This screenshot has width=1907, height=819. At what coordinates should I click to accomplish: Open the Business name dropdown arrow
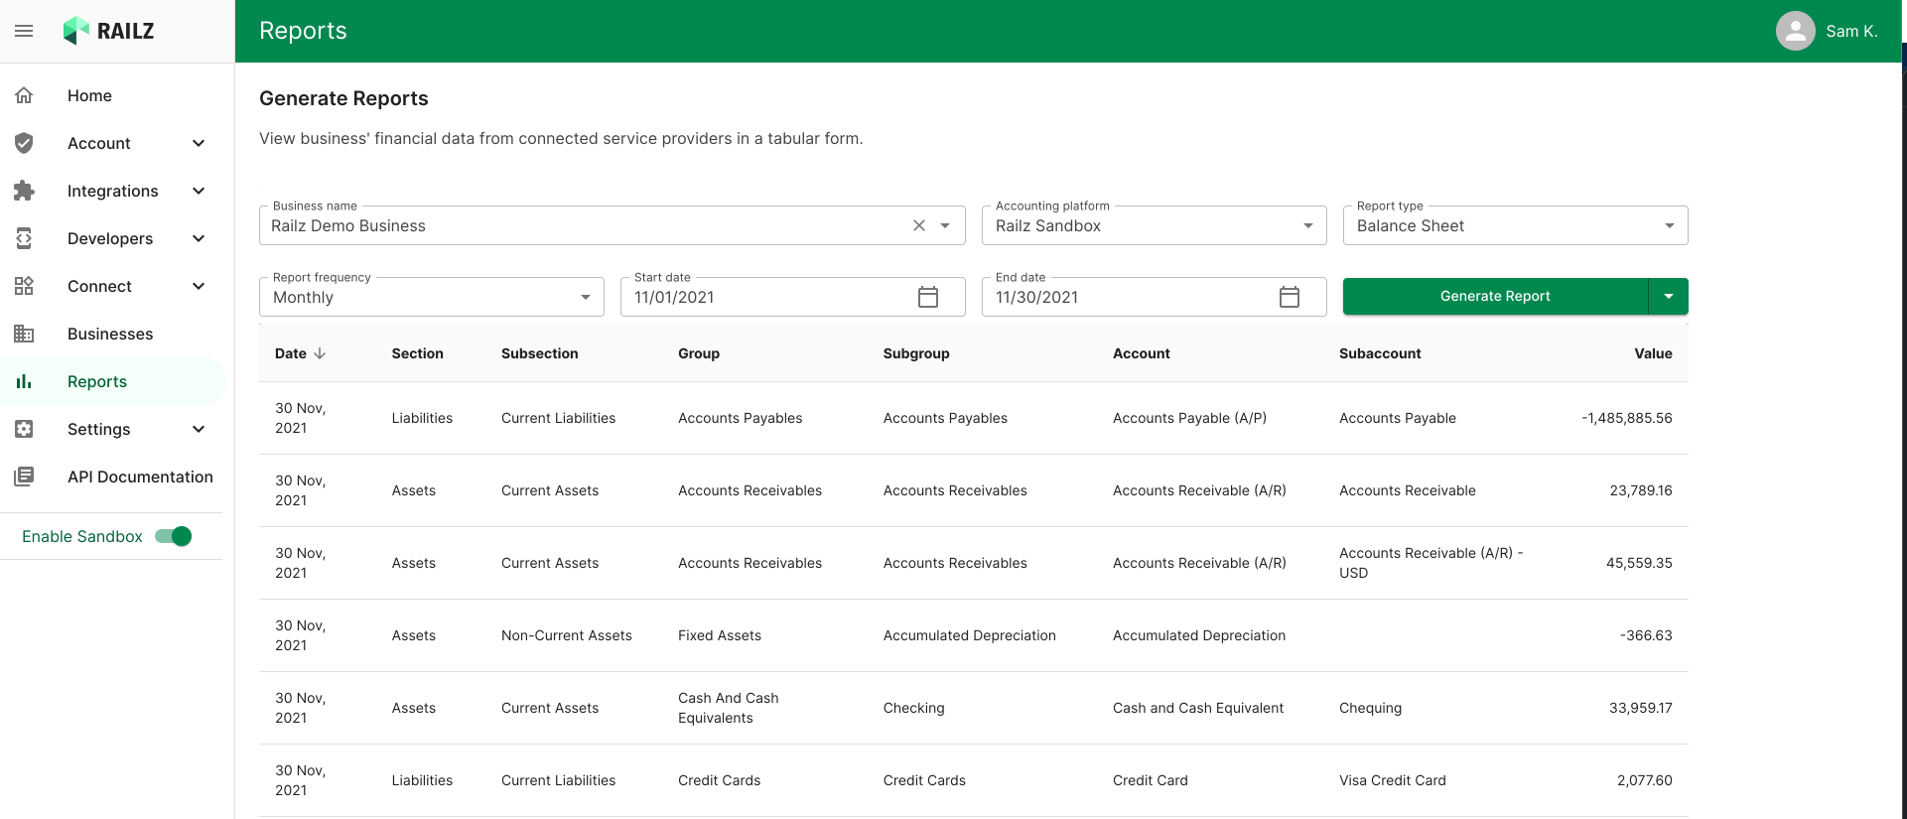click(945, 225)
